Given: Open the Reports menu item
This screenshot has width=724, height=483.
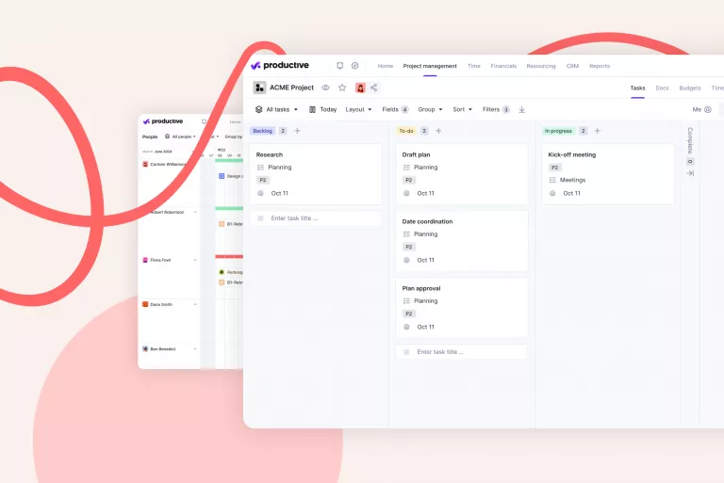Looking at the screenshot, I should coord(600,66).
